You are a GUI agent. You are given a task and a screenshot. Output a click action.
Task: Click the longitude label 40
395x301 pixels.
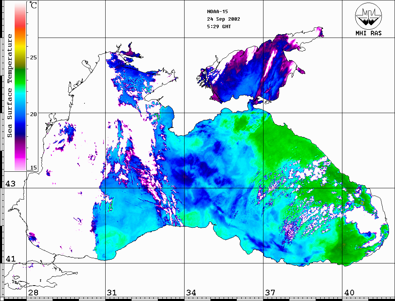[349, 293]
